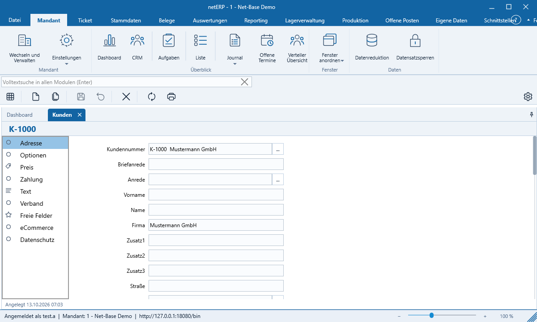
Task: Click the zoom in plus button
Action: click(x=485, y=316)
